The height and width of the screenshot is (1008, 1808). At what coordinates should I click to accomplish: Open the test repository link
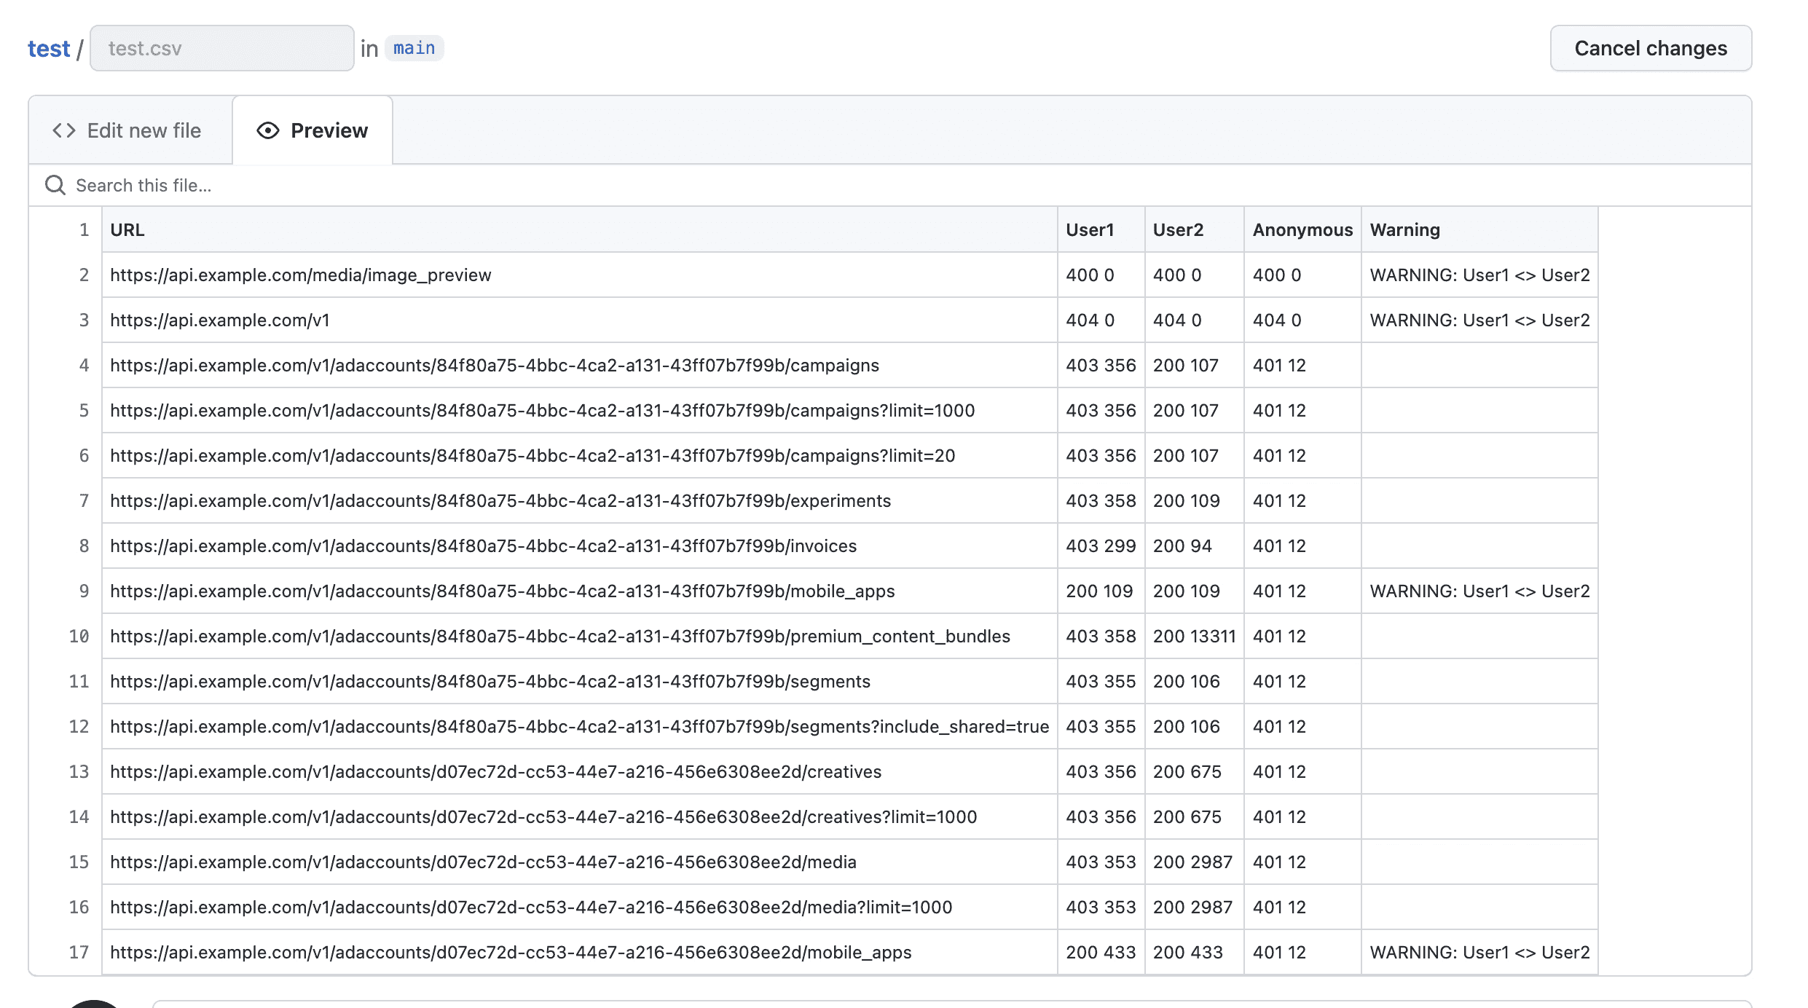[x=49, y=49]
